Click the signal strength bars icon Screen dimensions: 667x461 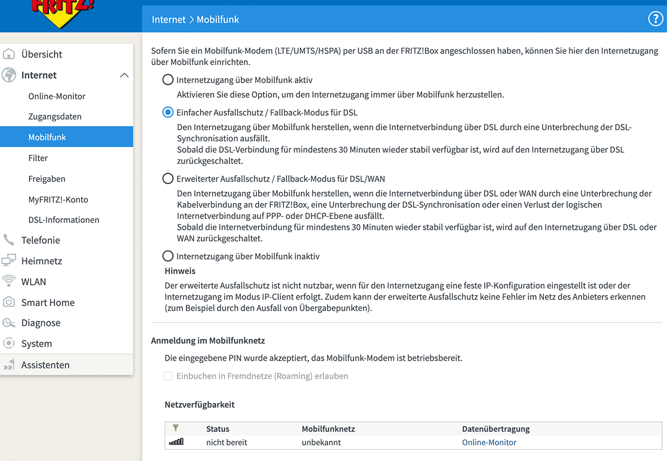pyautogui.click(x=176, y=442)
